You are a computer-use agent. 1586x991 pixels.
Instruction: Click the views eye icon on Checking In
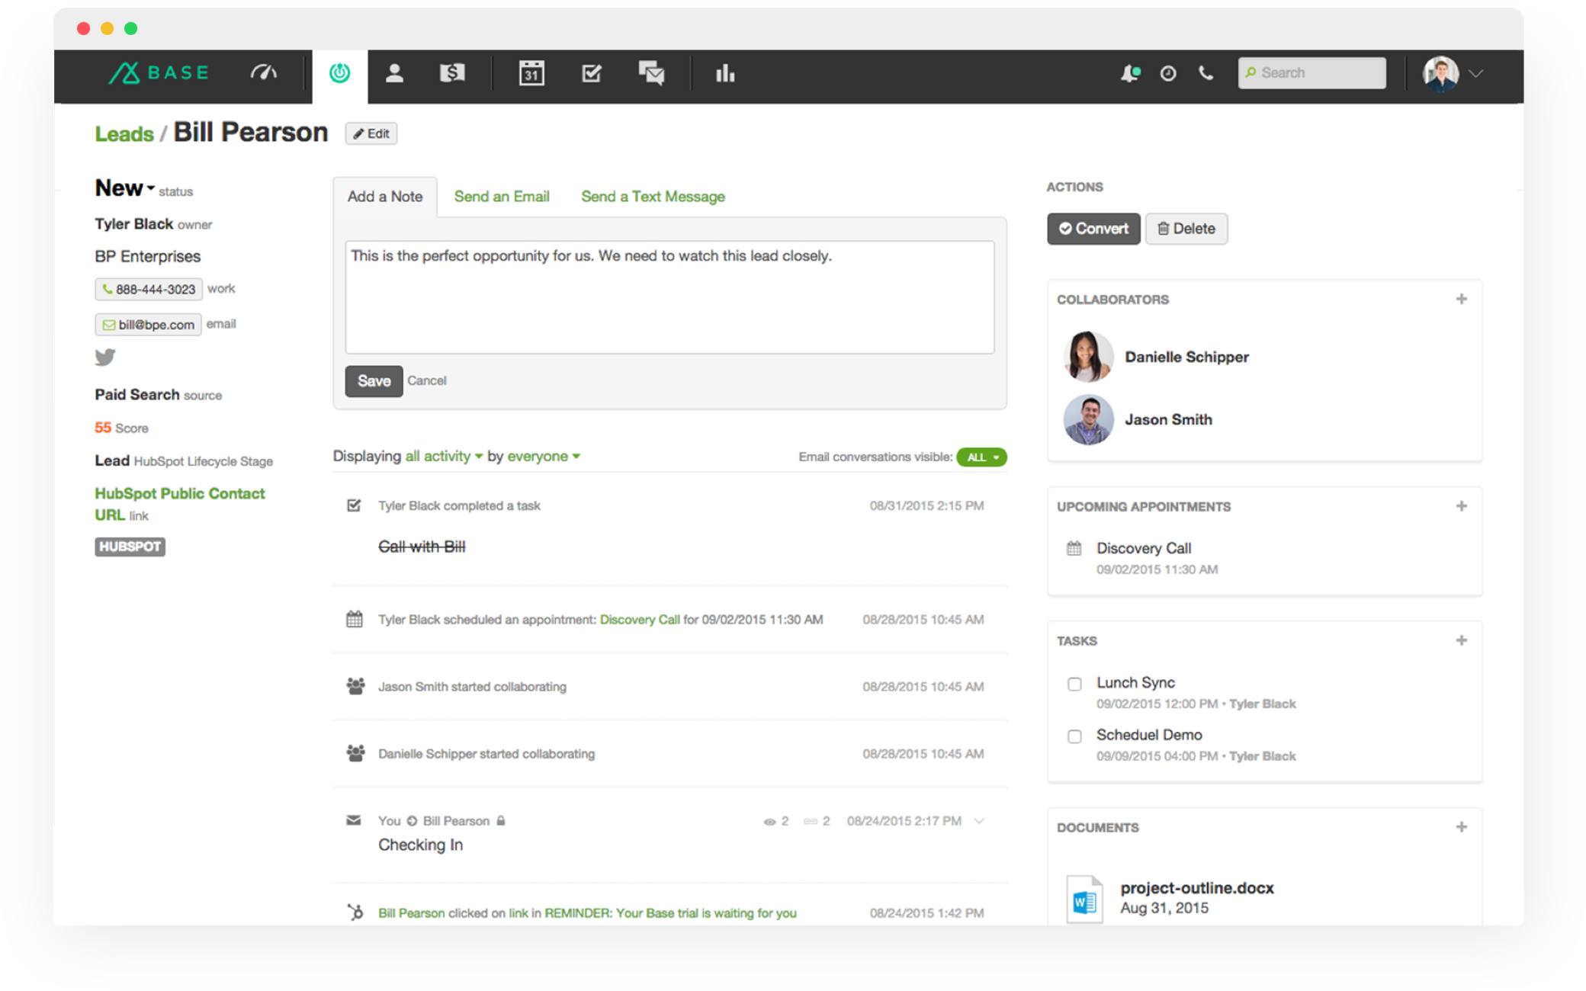(x=769, y=822)
